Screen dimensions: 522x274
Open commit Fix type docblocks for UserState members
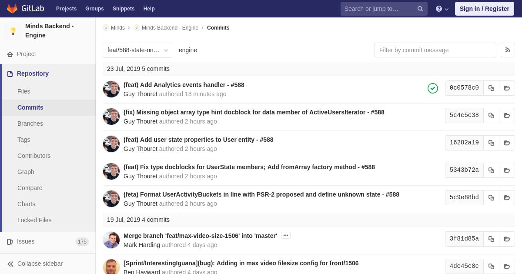249,167
